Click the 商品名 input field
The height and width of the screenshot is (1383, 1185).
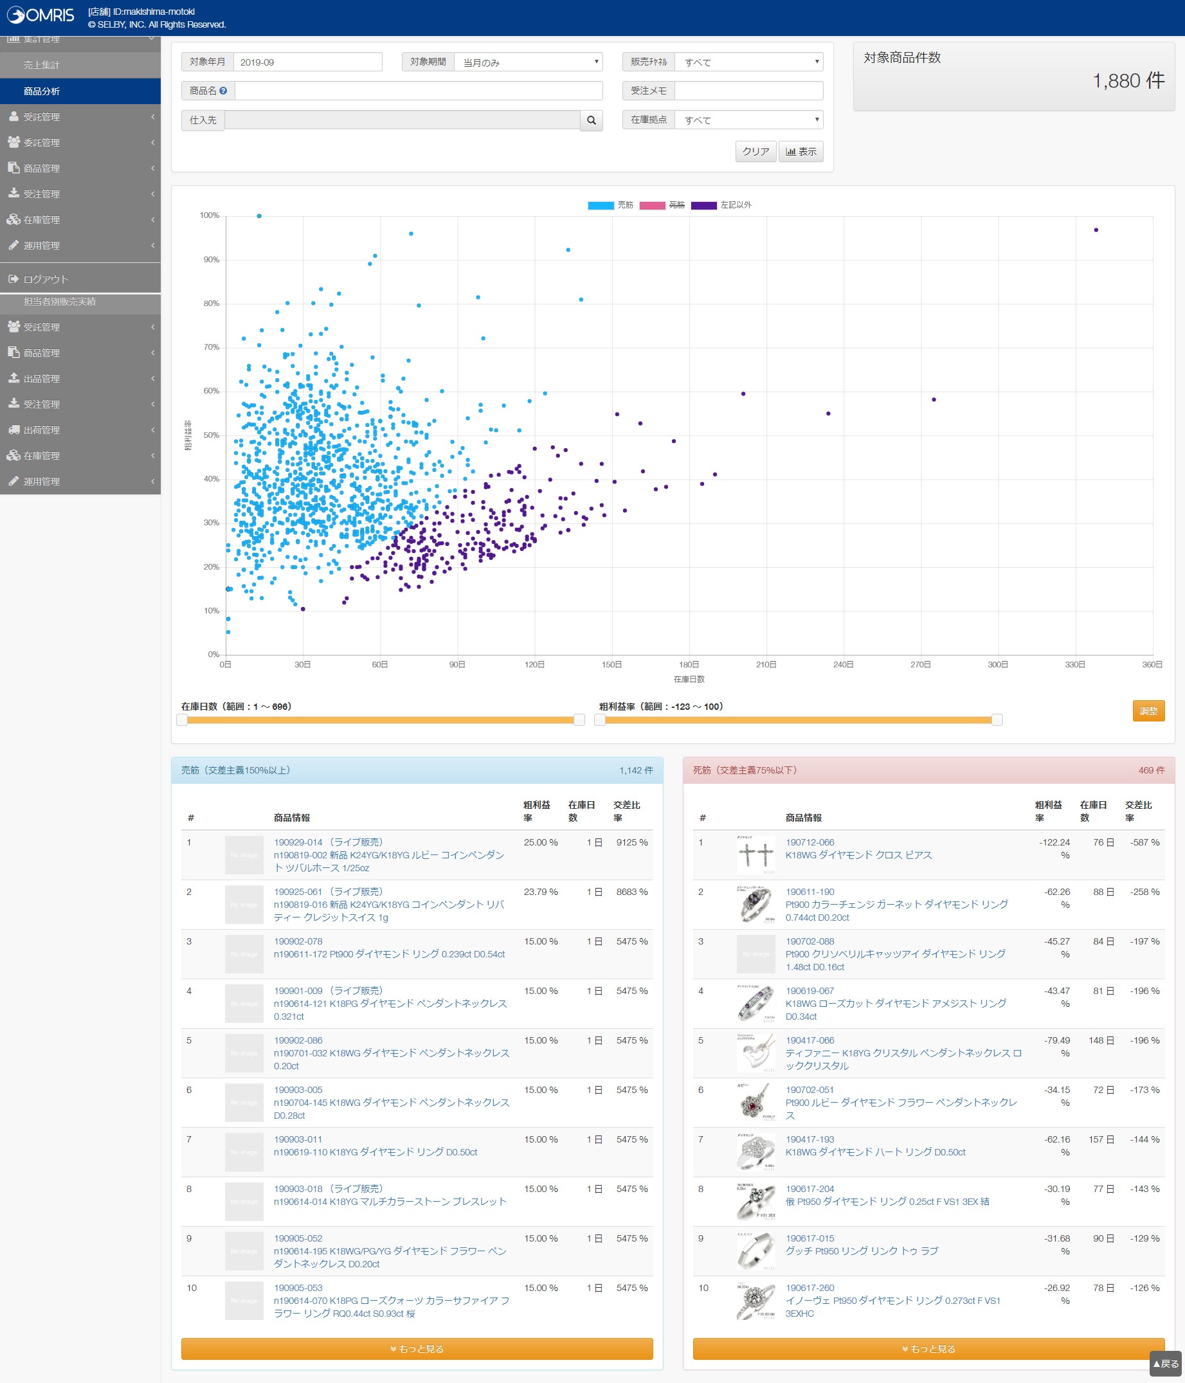point(419,91)
